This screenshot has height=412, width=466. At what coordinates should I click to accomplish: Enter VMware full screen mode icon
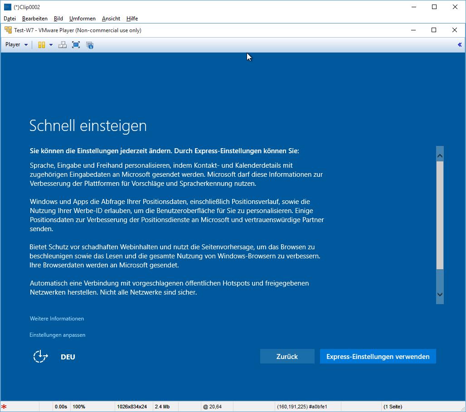pos(76,45)
